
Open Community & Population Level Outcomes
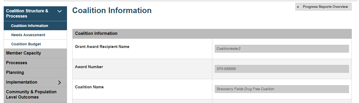tap(35, 95)
